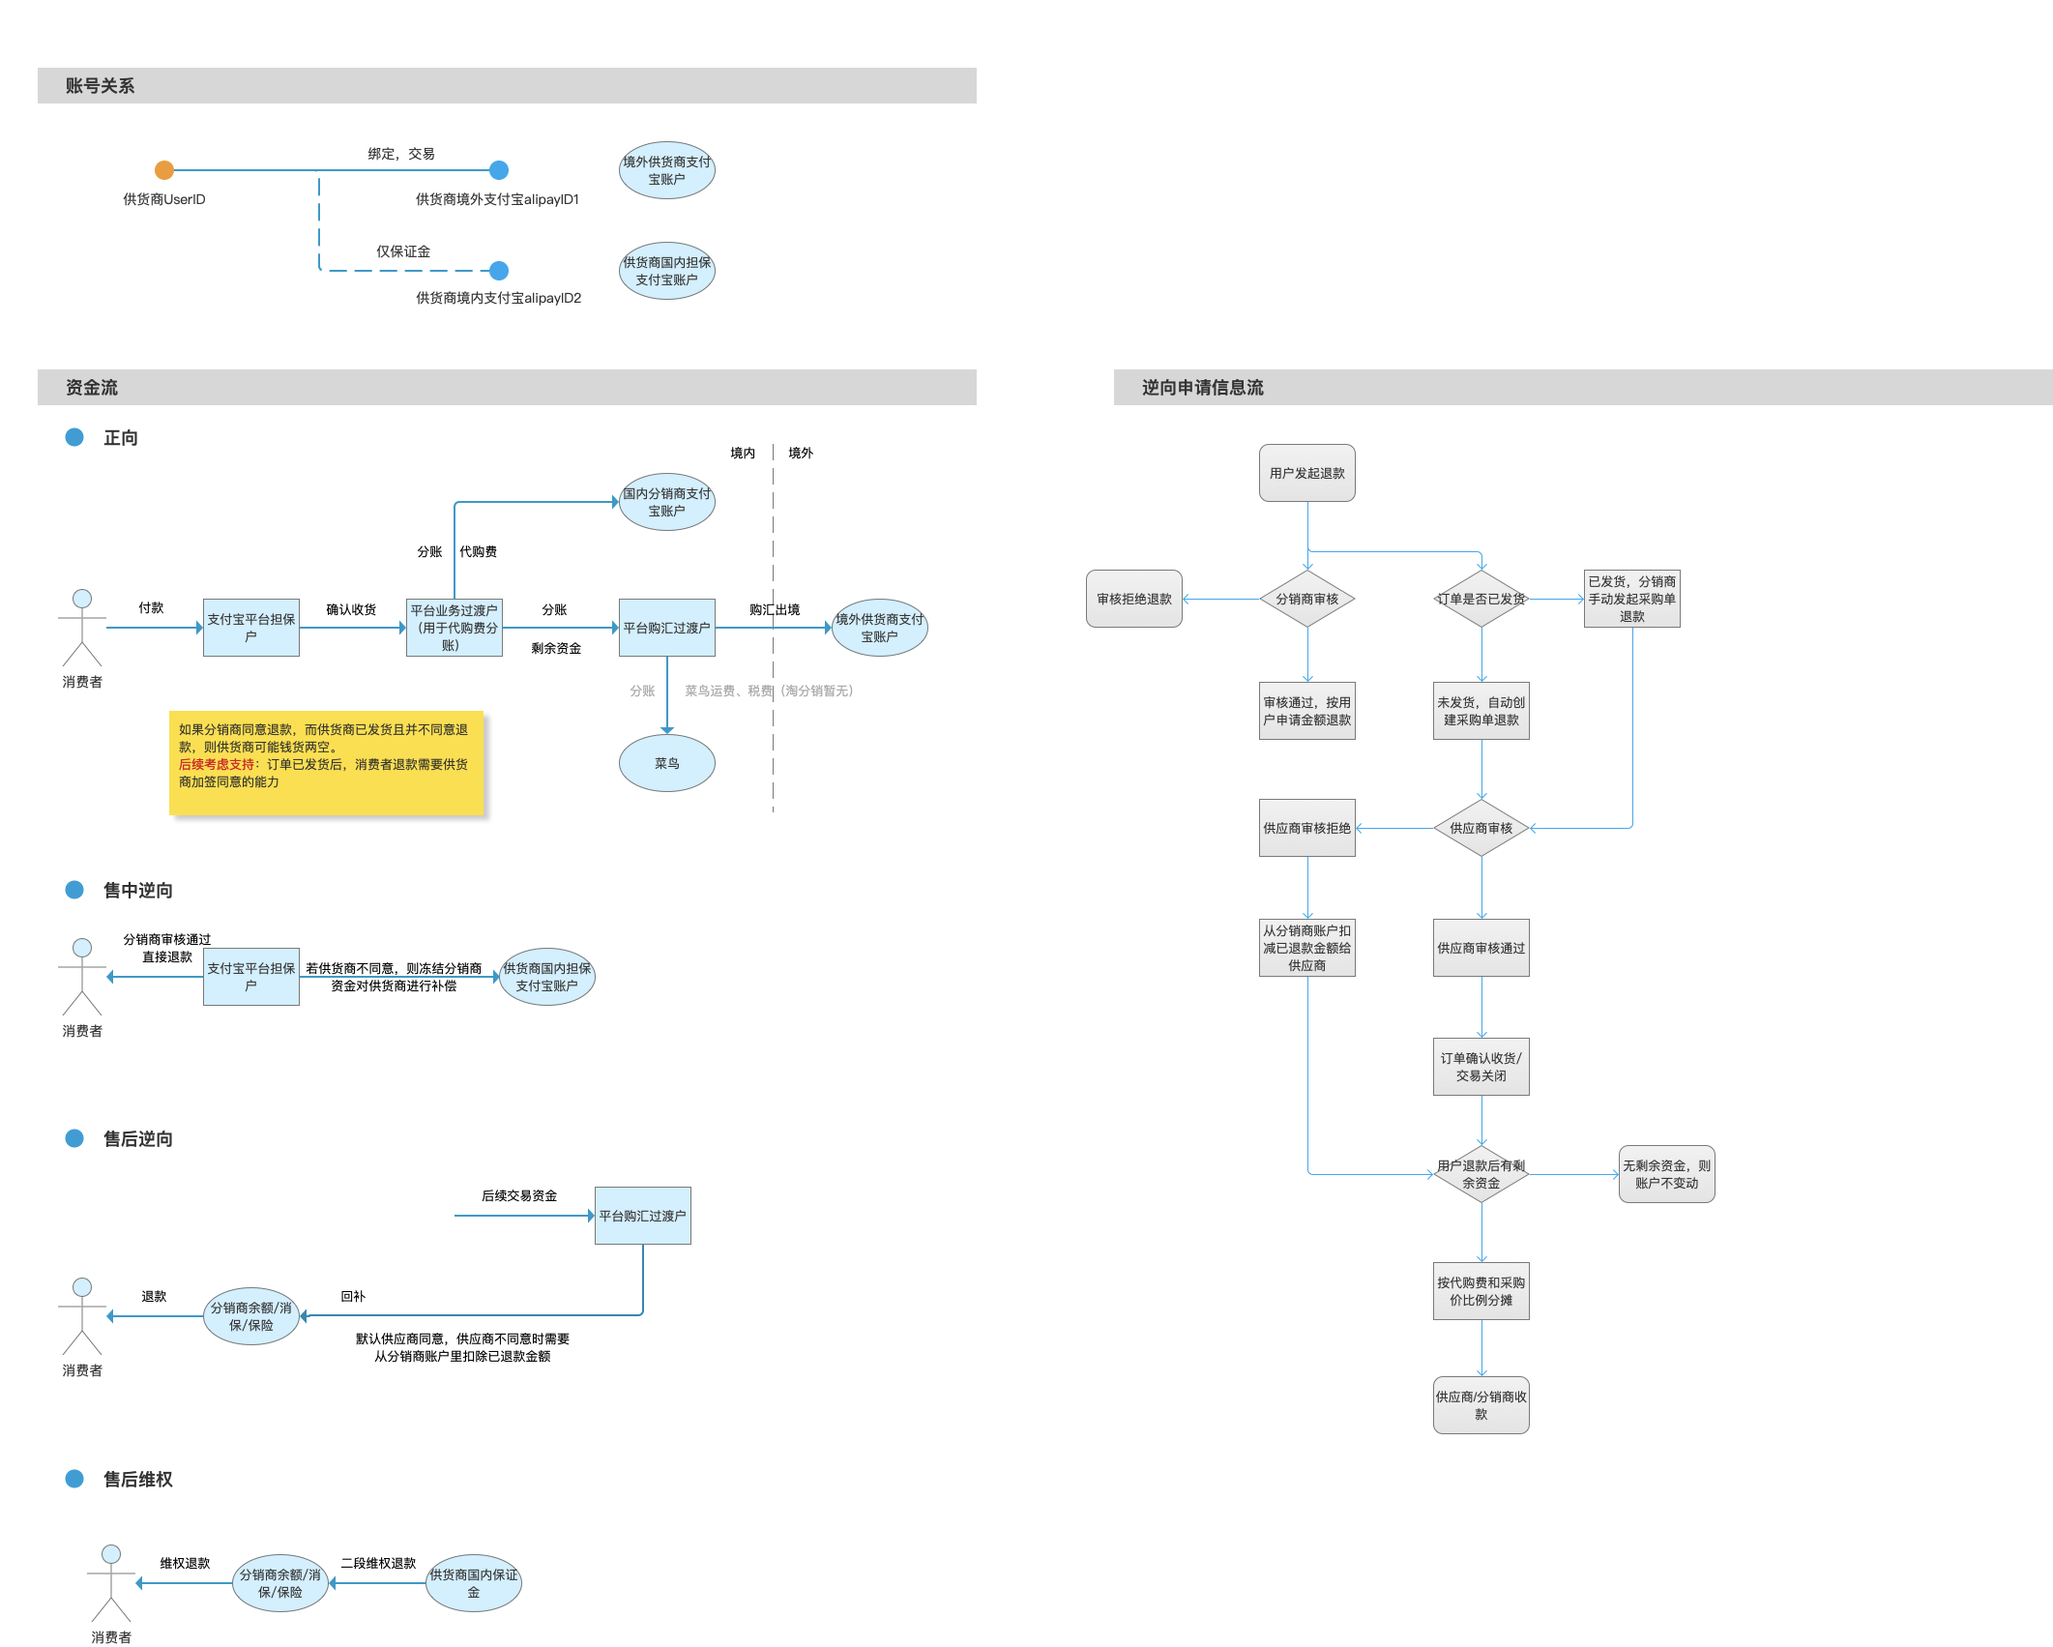This screenshot has width=2053, height=1647.
Task: Click the 供应商/分销商收款 box
Action: (1481, 1405)
